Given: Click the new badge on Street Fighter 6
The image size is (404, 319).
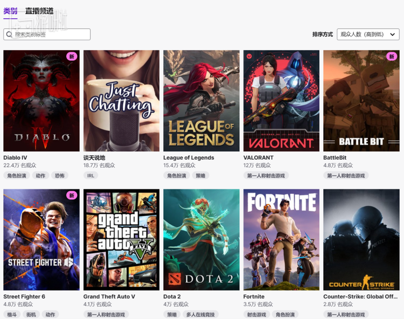Looking at the screenshot, I should pos(72,195).
